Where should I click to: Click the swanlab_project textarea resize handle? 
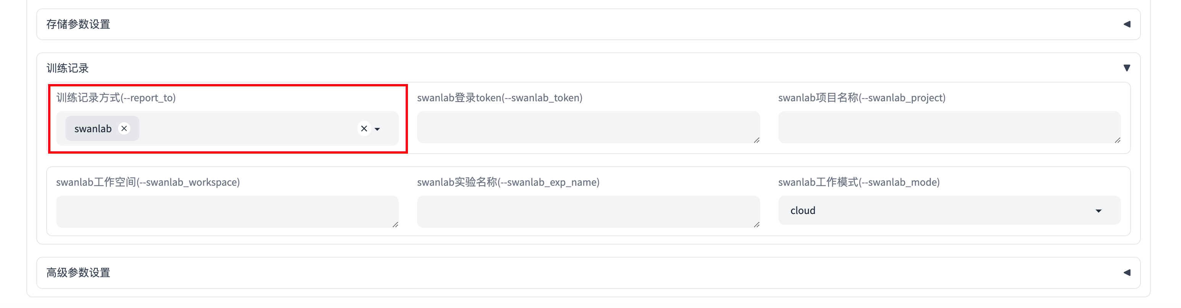[x=1117, y=140]
